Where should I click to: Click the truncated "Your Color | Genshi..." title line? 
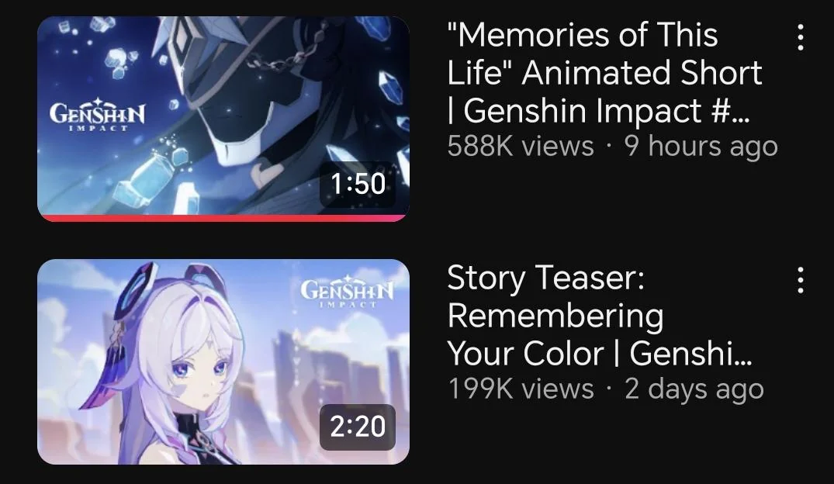(x=600, y=354)
